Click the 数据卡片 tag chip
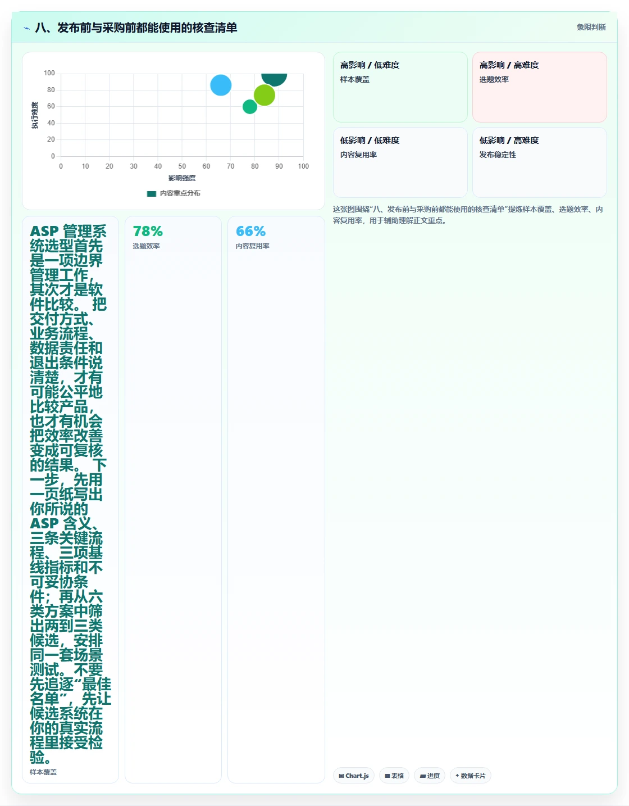This screenshot has height=806, width=629. coord(471,776)
